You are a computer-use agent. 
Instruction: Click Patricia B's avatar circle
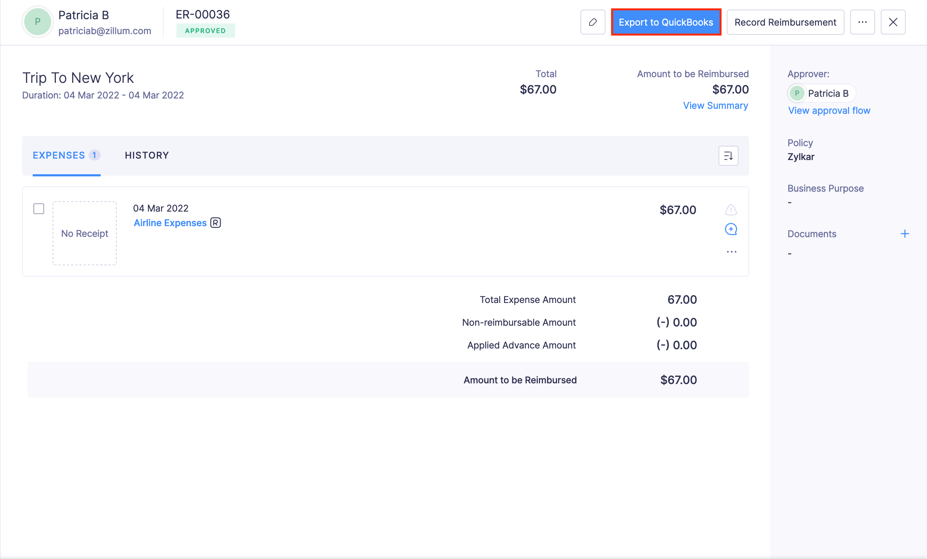(x=37, y=21)
